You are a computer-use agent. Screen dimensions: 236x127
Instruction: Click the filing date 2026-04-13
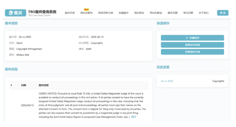pyautogui.click(x=97, y=37)
